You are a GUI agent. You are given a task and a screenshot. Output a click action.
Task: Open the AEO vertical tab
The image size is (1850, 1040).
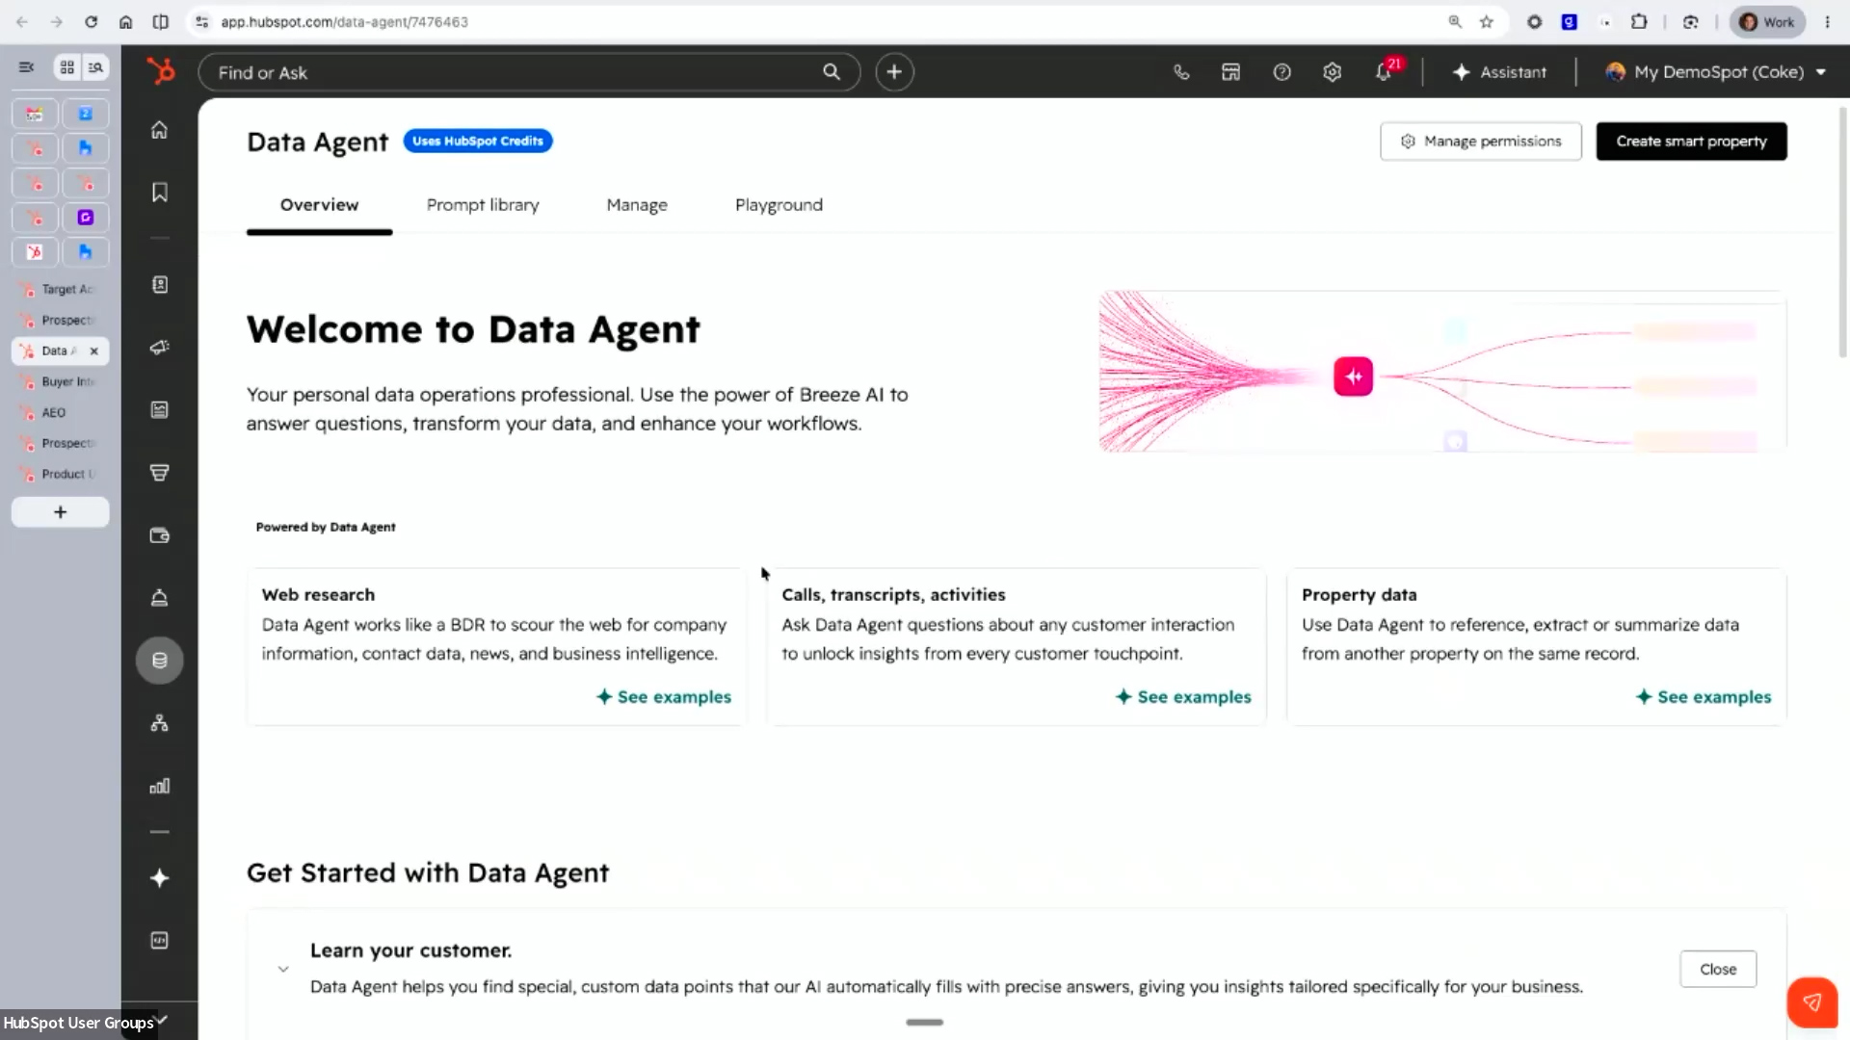click(60, 412)
